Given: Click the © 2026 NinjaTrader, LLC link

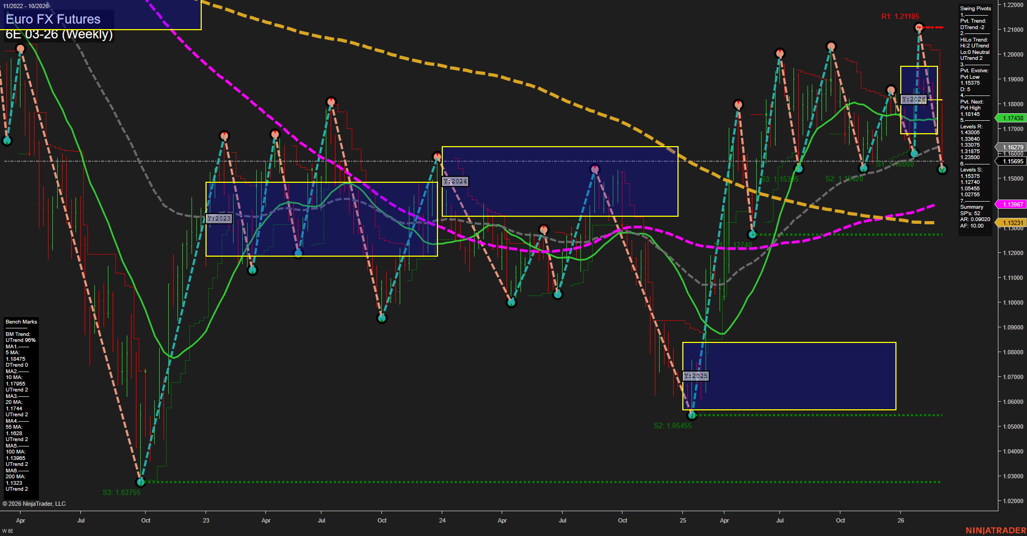Looking at the screenshot, I should (x=35, y=503).
